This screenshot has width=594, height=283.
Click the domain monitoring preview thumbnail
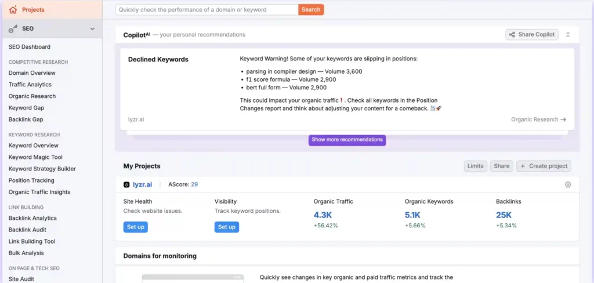tap(193, 278)
